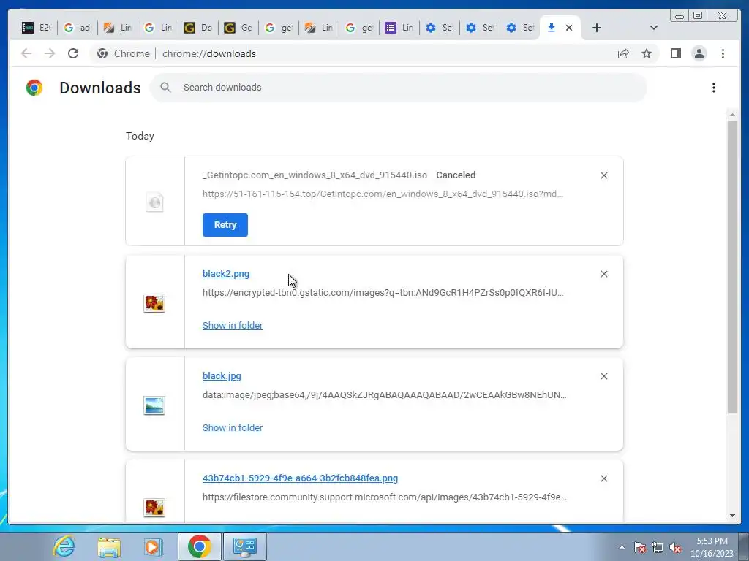Click the Search downloads input field
The height and width of the screenshot is (561, 749).
(x=399, y=88)
